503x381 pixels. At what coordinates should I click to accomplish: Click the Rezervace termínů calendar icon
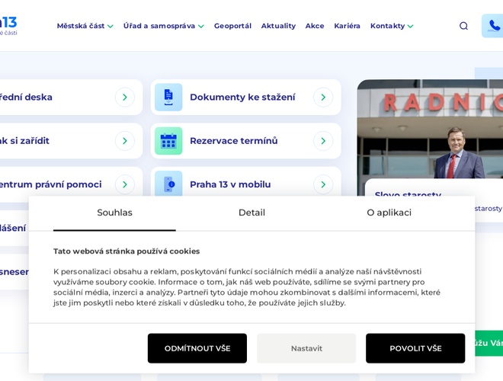point(168,141)
